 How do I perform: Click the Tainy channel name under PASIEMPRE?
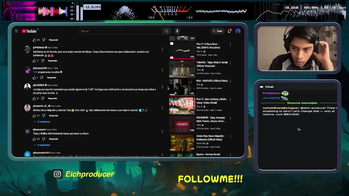click(198, 125)
